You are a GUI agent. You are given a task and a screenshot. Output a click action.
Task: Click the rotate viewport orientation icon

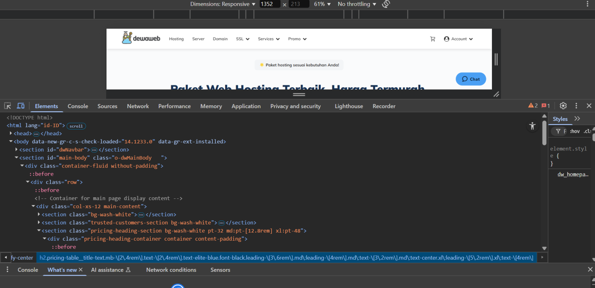(x=385, y=4)
